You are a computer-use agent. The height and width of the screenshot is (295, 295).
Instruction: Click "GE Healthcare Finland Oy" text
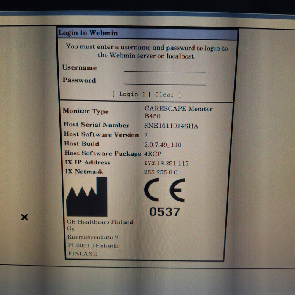[x=100, y=225]
